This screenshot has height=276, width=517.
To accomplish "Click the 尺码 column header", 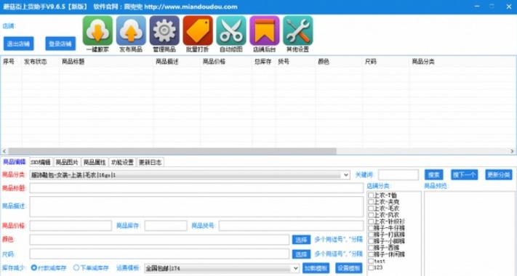I will (386, 62).
